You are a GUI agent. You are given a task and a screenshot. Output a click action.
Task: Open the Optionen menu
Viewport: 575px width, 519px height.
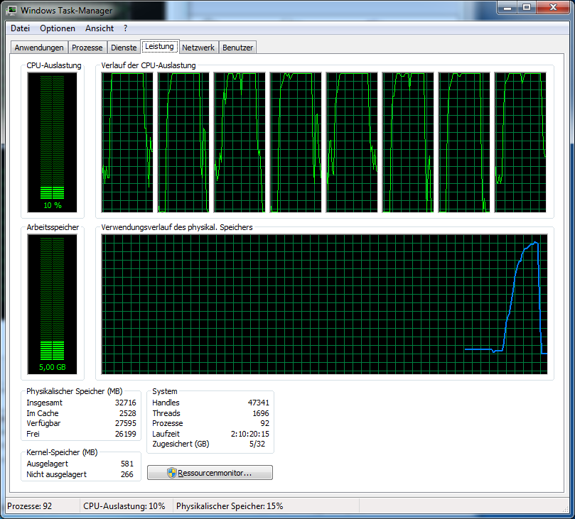point(58,28)
